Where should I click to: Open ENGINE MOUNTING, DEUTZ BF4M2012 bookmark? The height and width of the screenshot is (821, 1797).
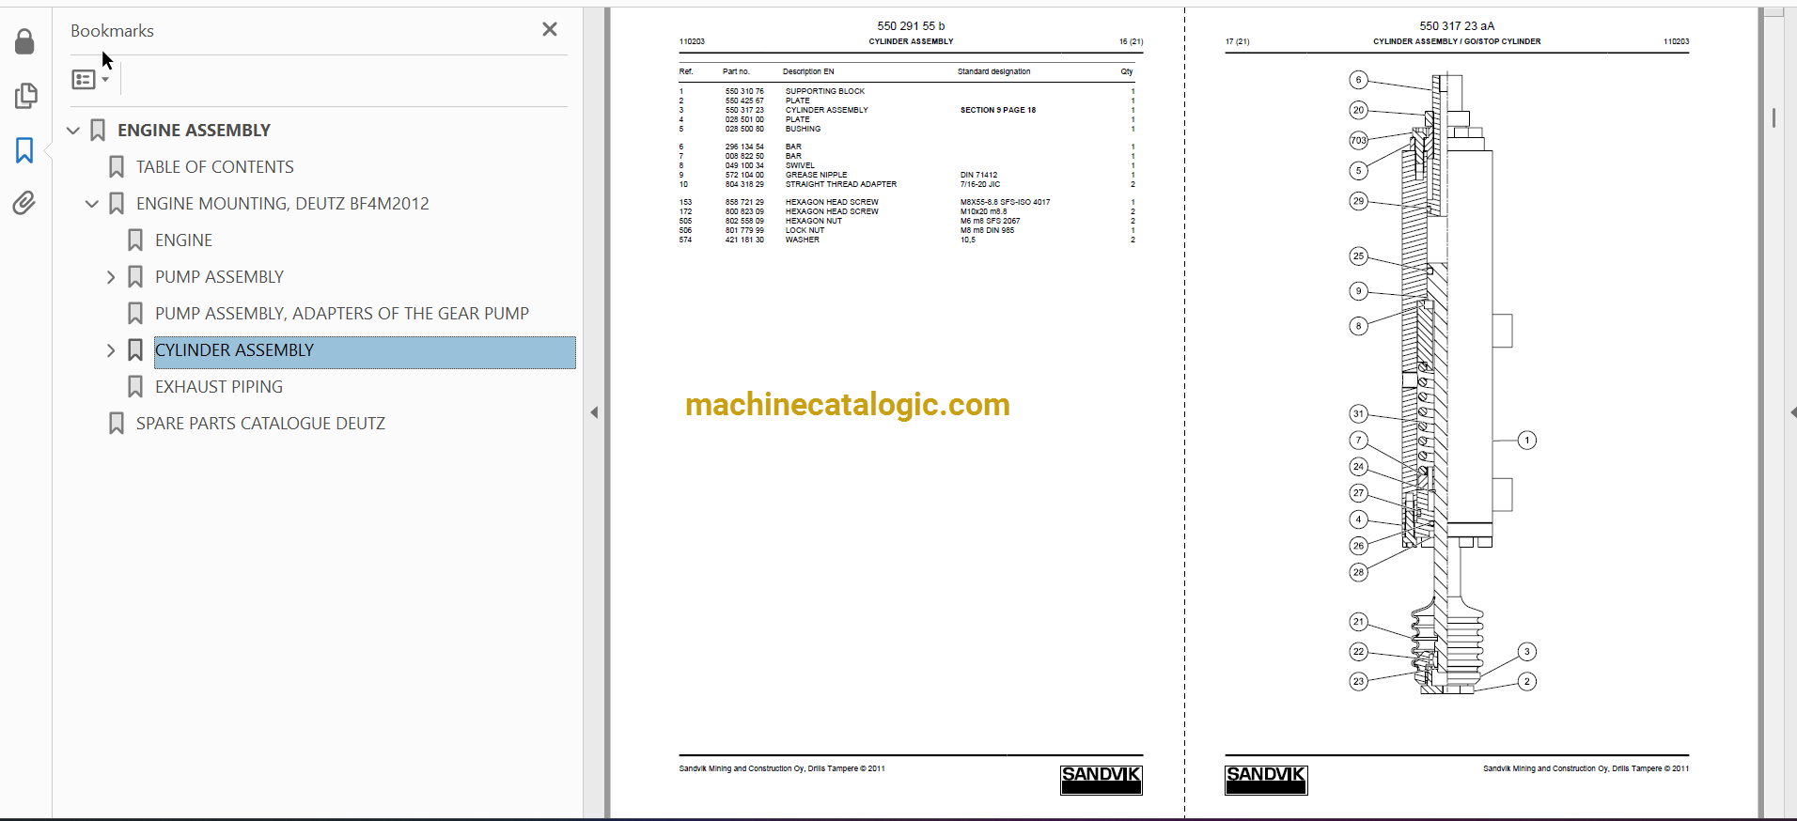(283, 204)
